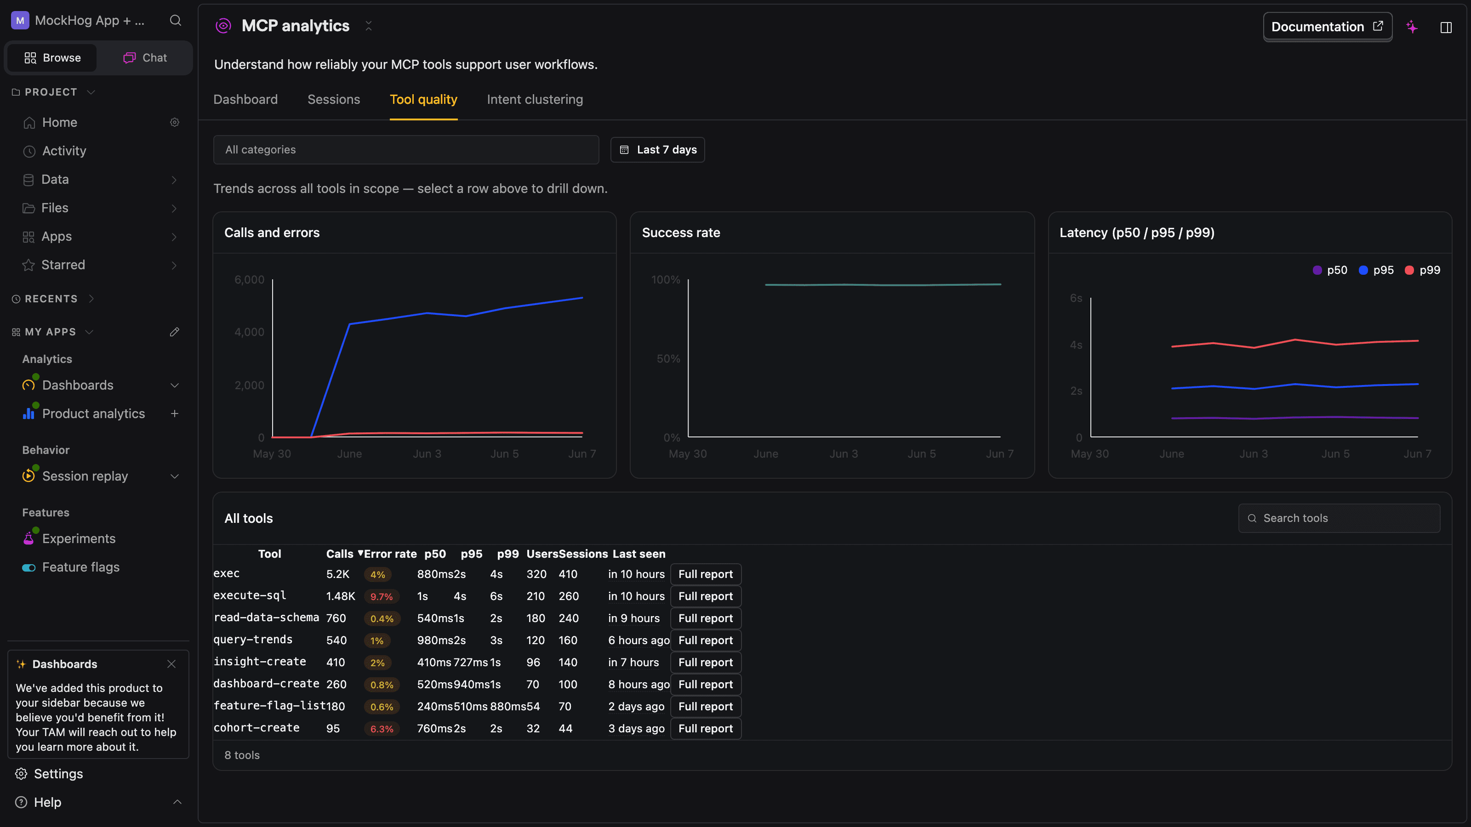1471x827 pixels.
Task: Sort table by Calls column
Action: (x=344, y=554)
